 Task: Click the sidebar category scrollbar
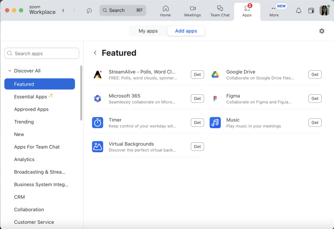tap(81, 93)
